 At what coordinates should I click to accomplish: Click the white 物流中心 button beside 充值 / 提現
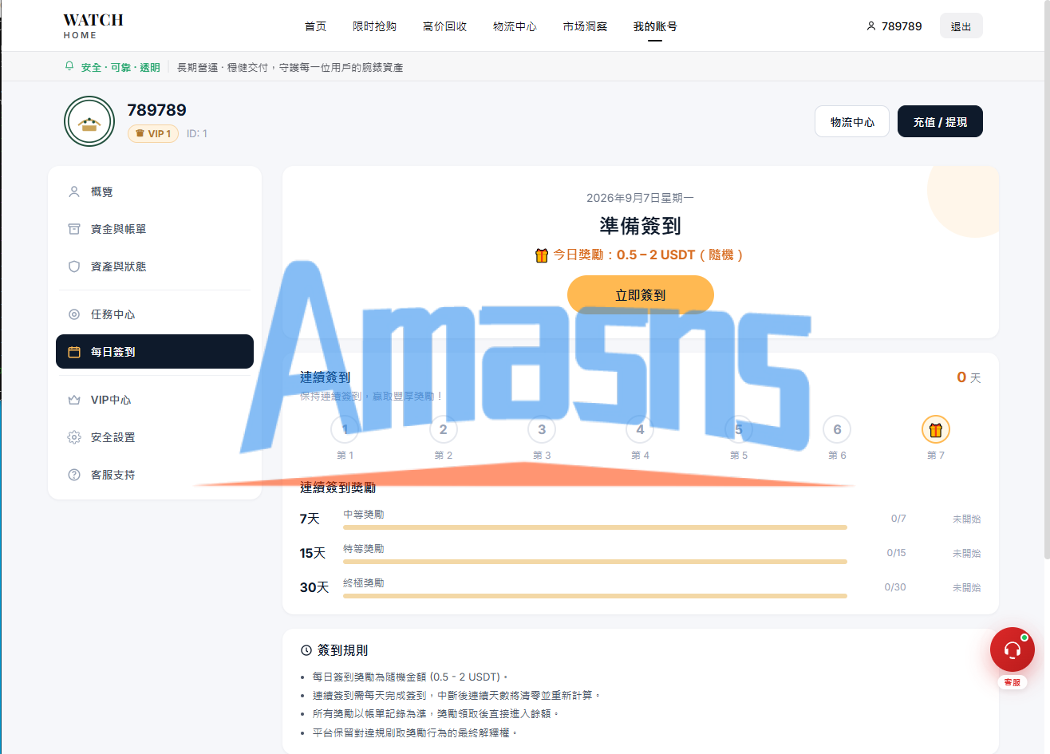point(852,122)
